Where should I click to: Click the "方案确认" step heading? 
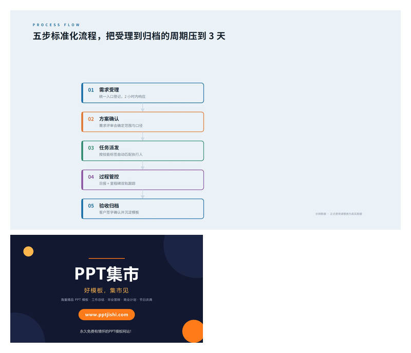109,119
